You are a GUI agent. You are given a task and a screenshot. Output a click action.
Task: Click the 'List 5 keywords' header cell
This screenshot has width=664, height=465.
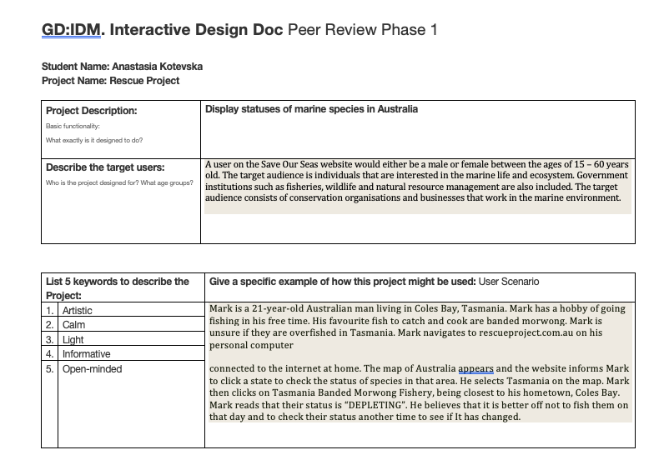coord(117,287)
